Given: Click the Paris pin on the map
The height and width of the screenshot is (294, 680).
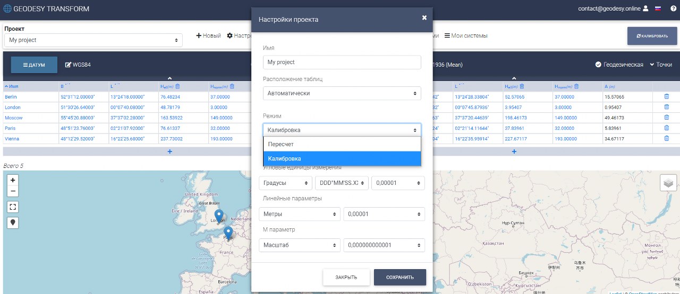Looking at the screenshot, I should pyautogui.click(x=228, y=233).
